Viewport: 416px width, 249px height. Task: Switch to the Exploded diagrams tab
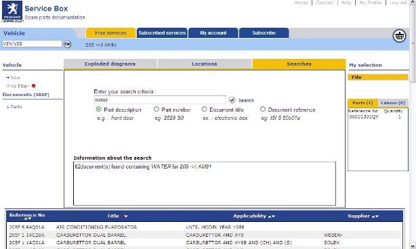pos(110,64)
